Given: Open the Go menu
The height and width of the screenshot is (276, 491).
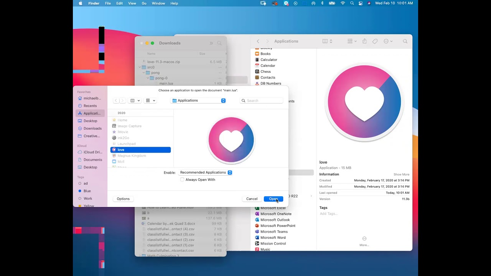Looking at the screenshot, I should tap(144, 3).
